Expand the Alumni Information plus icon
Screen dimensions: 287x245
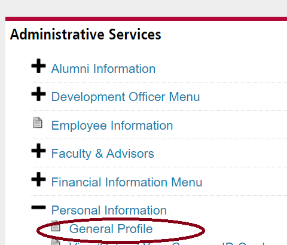pos(38,66)
